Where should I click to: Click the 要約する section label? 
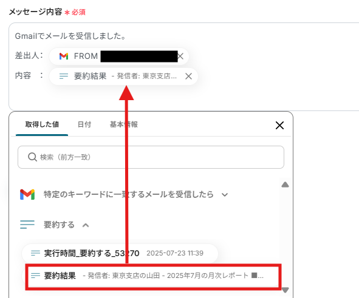[59, 225]
